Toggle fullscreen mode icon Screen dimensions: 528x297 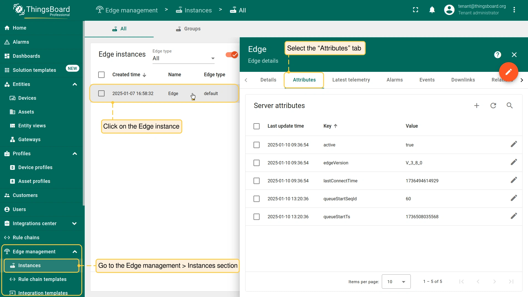pyautogui.click(x=415, y=10)
